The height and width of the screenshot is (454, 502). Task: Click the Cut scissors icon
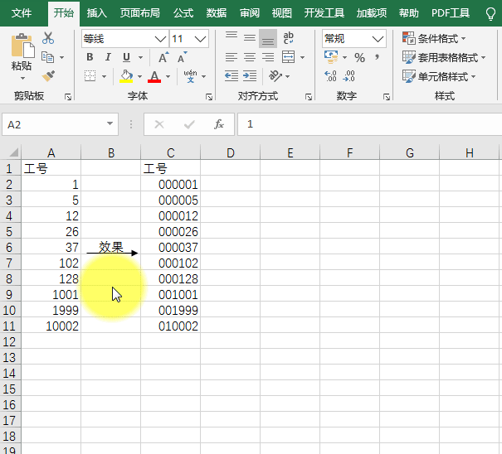click(48, 38)
